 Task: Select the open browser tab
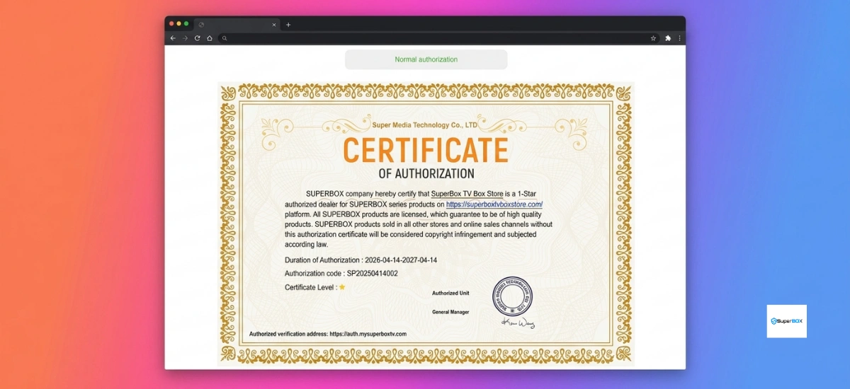click(237, 25)
